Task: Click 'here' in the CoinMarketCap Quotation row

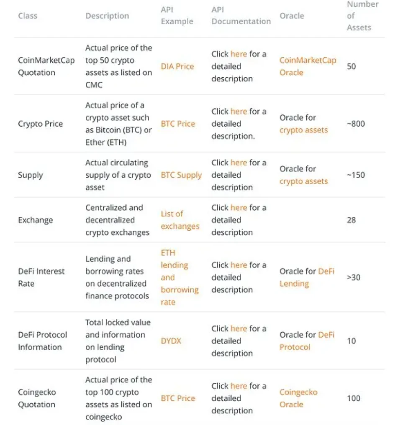Action: (239, 54)
